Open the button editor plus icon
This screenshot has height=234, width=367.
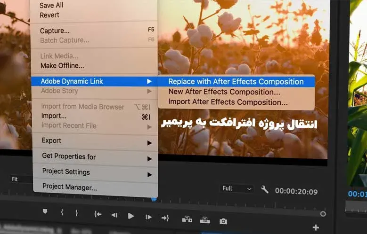point(316,227)
